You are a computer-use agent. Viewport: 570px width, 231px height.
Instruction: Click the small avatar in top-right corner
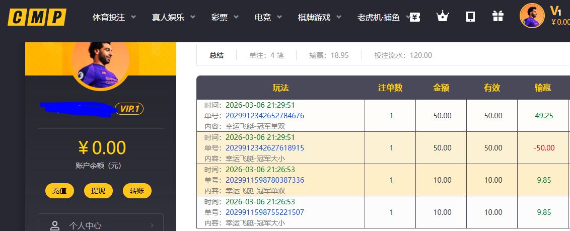(x=532, y=16)
